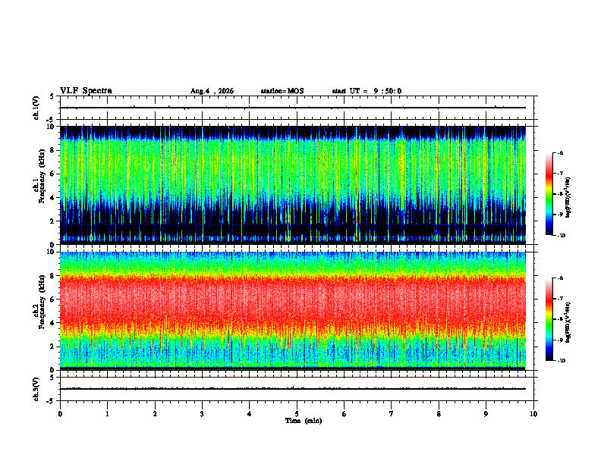Click the ch.2 spectrogram color bar
Image resolution: width=601 pixels, height=464 pixels.
(549, 319)
